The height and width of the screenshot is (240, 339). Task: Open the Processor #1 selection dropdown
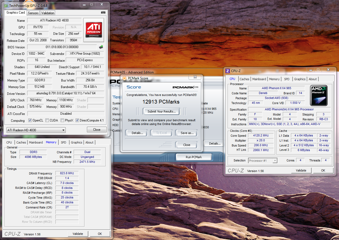(263, 161)
